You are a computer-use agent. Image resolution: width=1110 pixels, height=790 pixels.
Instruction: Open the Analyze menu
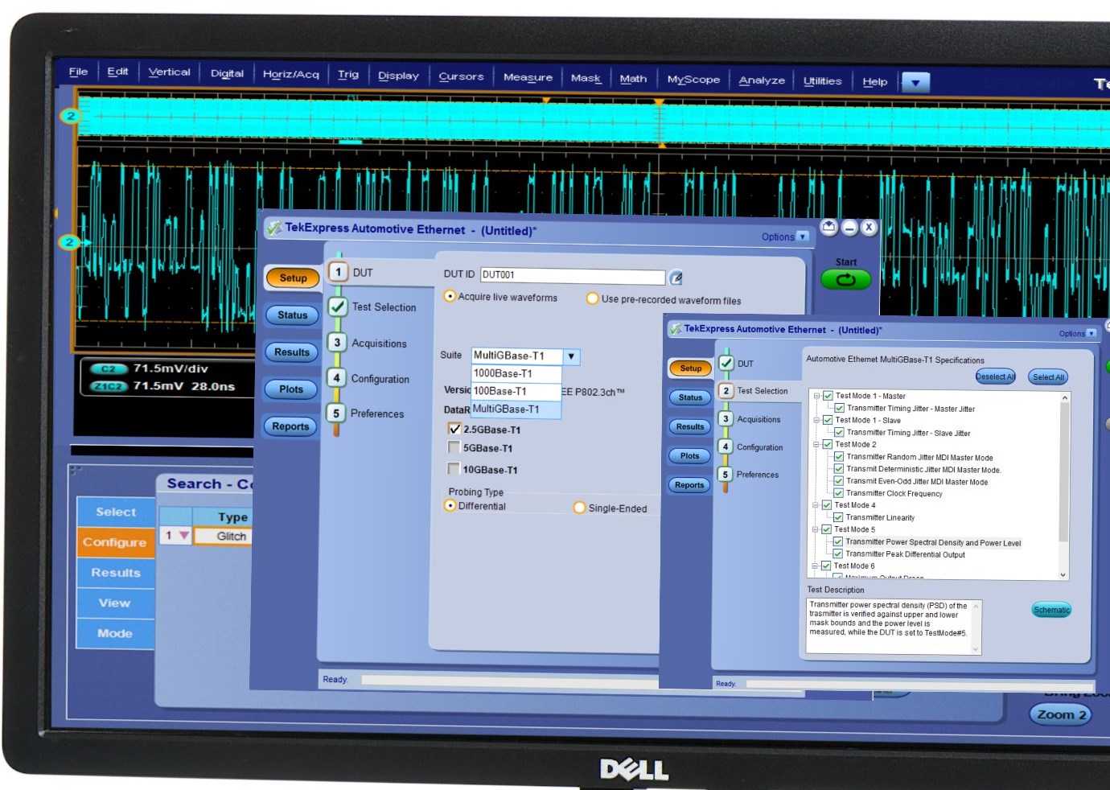pos(761,80)
